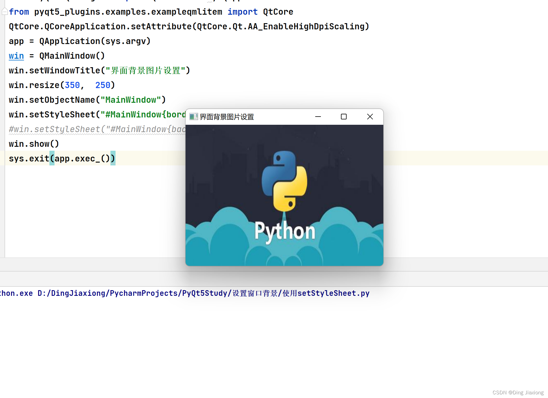Place cursor on number 250 in resize

pos(103,85)
